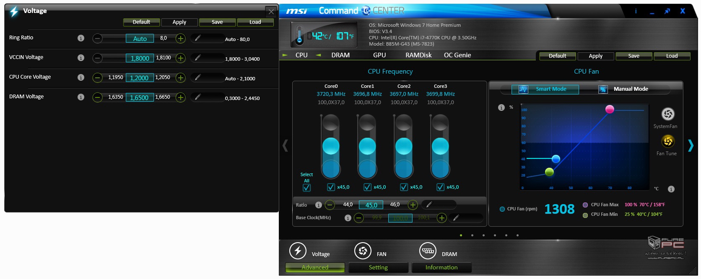Open the DRAM tab in Command Center

[x=340, y=55]
